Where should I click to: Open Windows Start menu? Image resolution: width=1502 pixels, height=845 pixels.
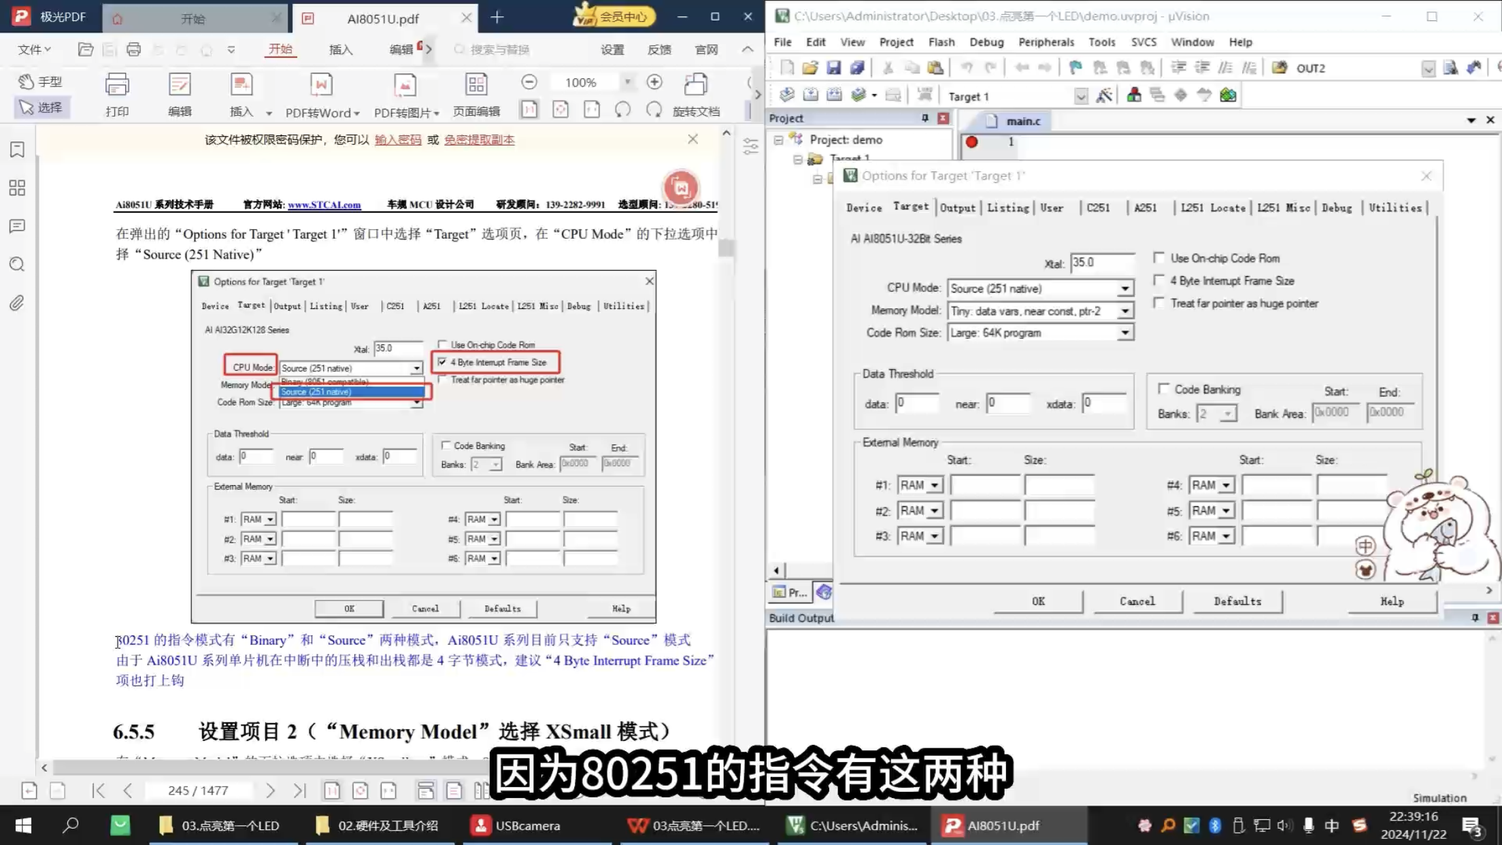(22, 825)
